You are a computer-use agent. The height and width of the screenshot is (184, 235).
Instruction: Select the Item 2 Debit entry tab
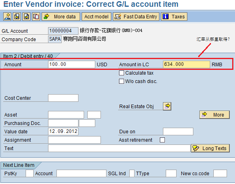28,56
